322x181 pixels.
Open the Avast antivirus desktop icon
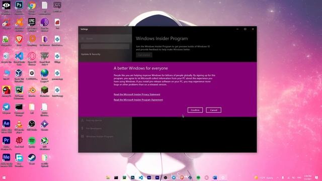coord(19,25)
